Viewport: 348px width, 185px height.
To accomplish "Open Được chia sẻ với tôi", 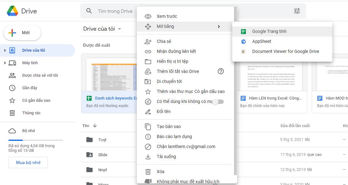I will [x=37, y=75].
